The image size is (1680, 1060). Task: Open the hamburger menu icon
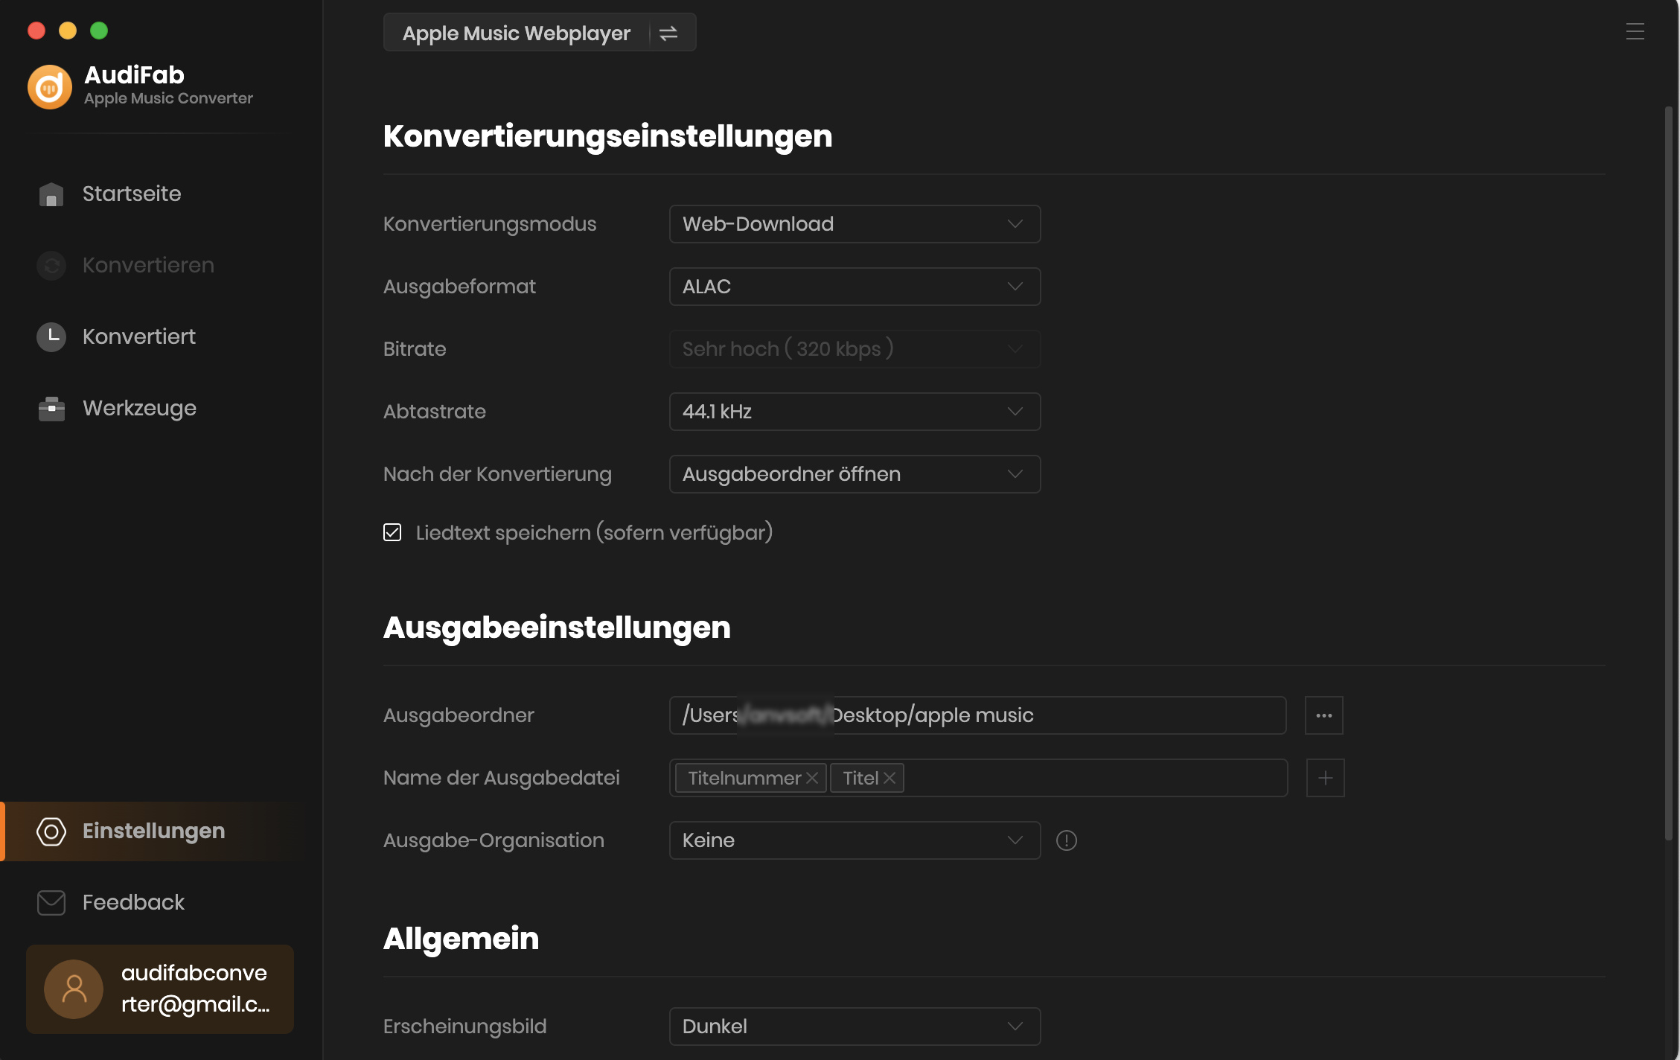pos(1635,31)
